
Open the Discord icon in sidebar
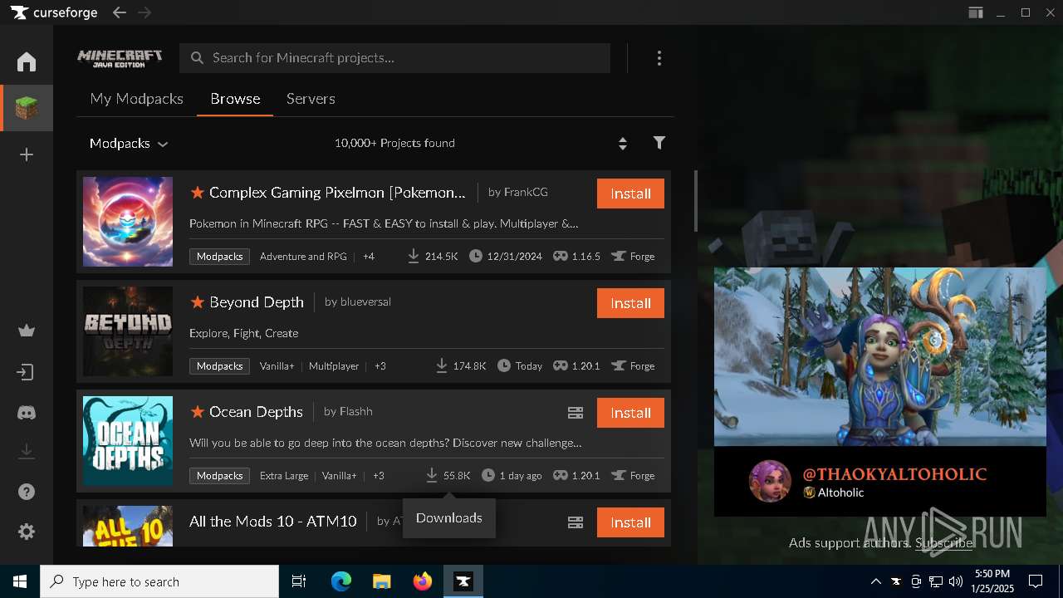tap(27, 412)
